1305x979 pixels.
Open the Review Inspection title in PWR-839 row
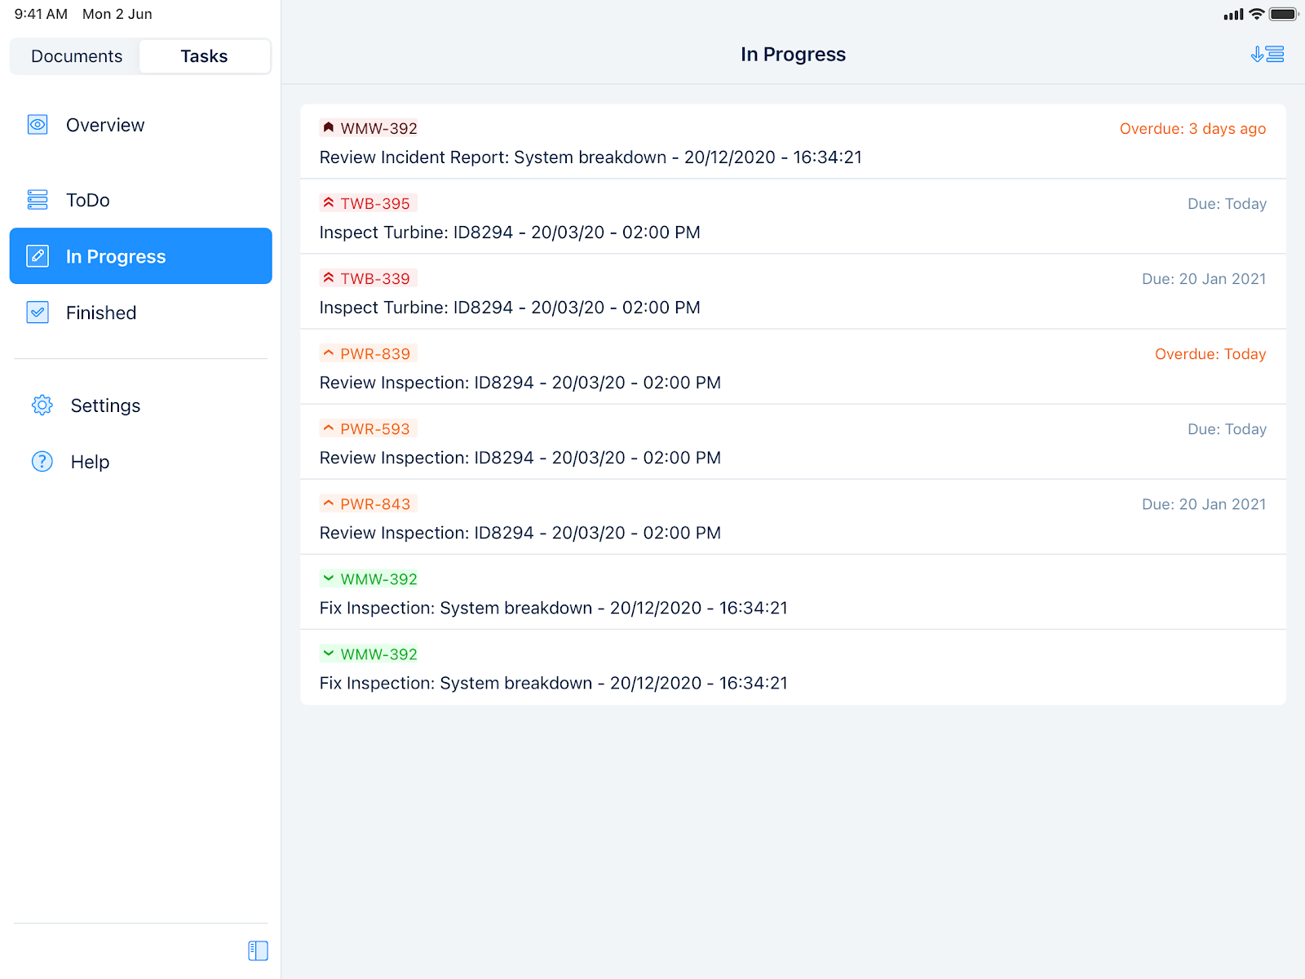click(520, 383)
